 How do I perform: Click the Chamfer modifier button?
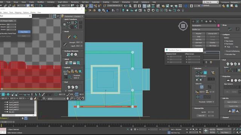[212, 43]
